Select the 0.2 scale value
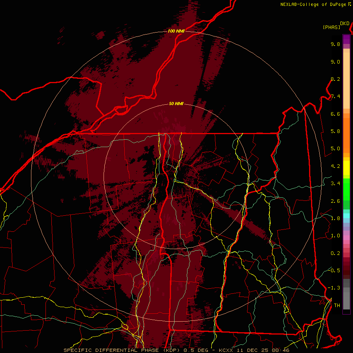Image resolution: width=353 pixels, height=353 pixels. point(335,253)
